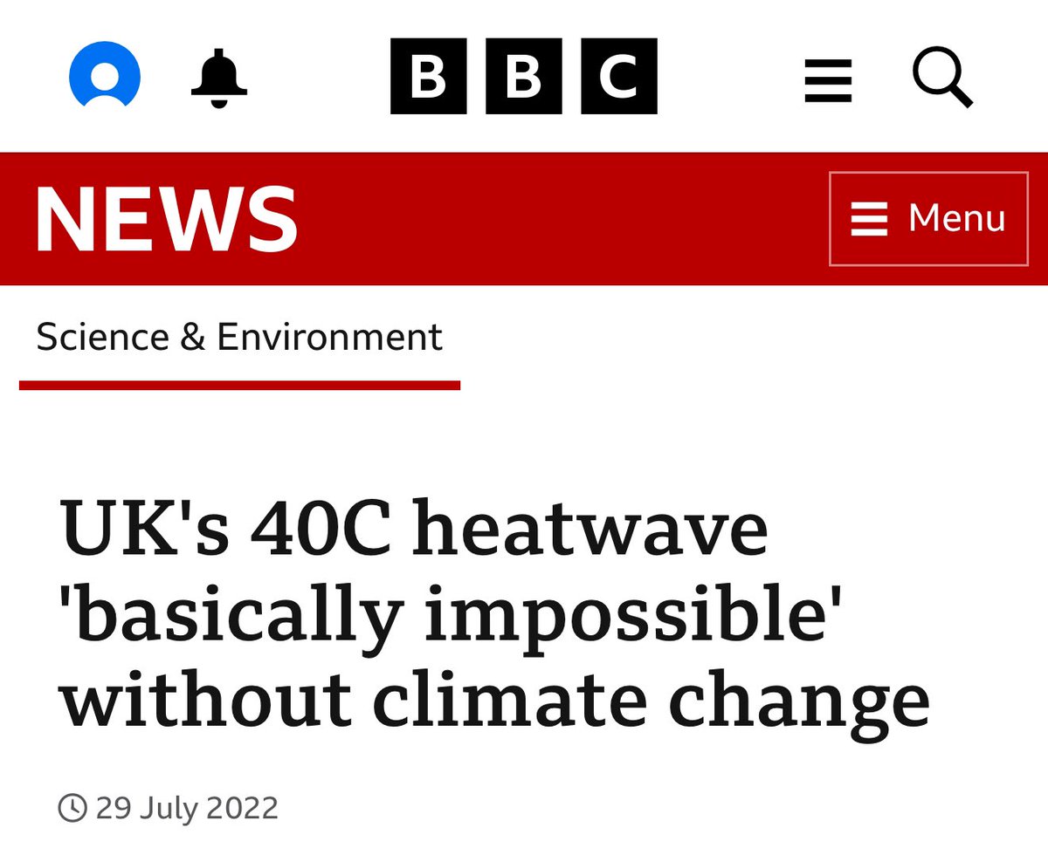Click the red underline below Science & Environment

click(x=239, y=385)
